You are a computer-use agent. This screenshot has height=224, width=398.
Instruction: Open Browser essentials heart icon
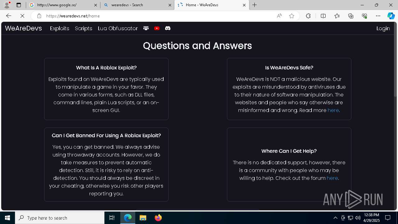click(x=364, y=16)
